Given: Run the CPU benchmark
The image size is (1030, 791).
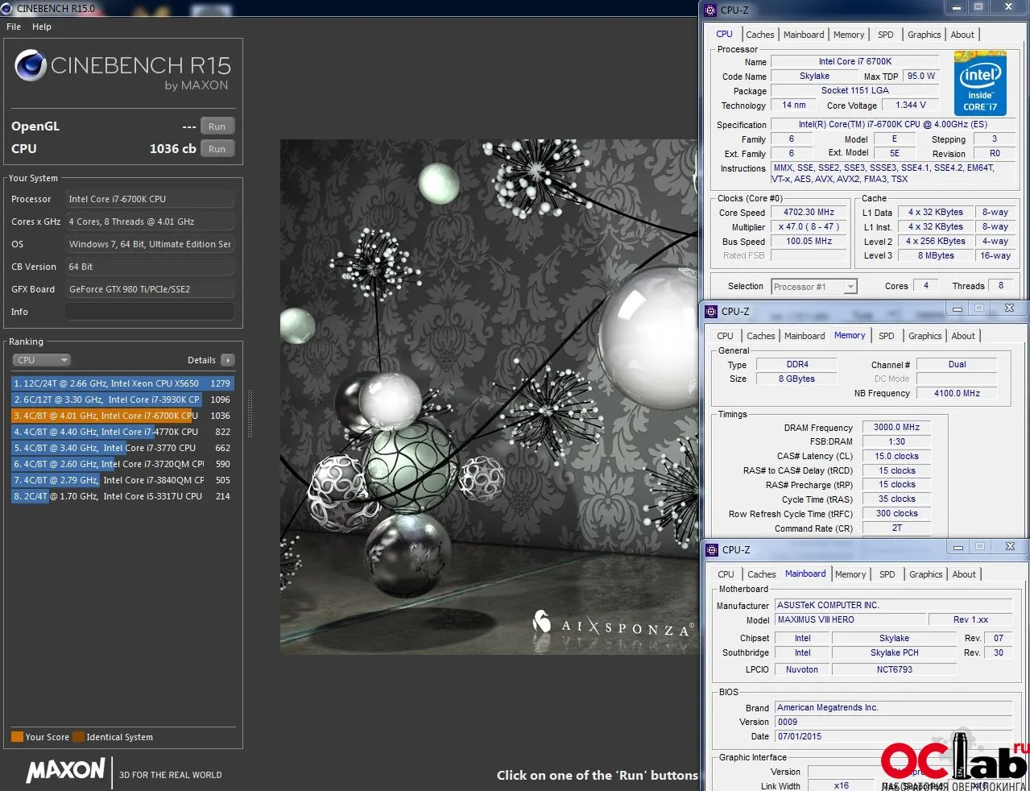Looking at the screenshot, I should 217,149.
